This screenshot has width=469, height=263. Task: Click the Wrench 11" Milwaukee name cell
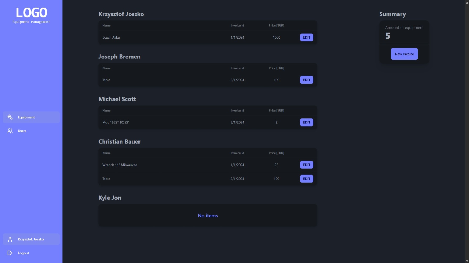click(x=120, y=165)
